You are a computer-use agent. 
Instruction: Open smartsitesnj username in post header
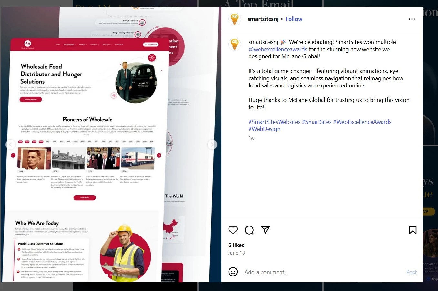click(263, 19)
